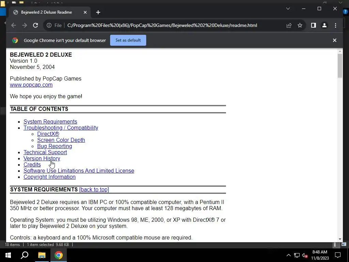The image size is (349, 262).
Task: Click the scrollbar up arrow
Action: tap(340, 52)
